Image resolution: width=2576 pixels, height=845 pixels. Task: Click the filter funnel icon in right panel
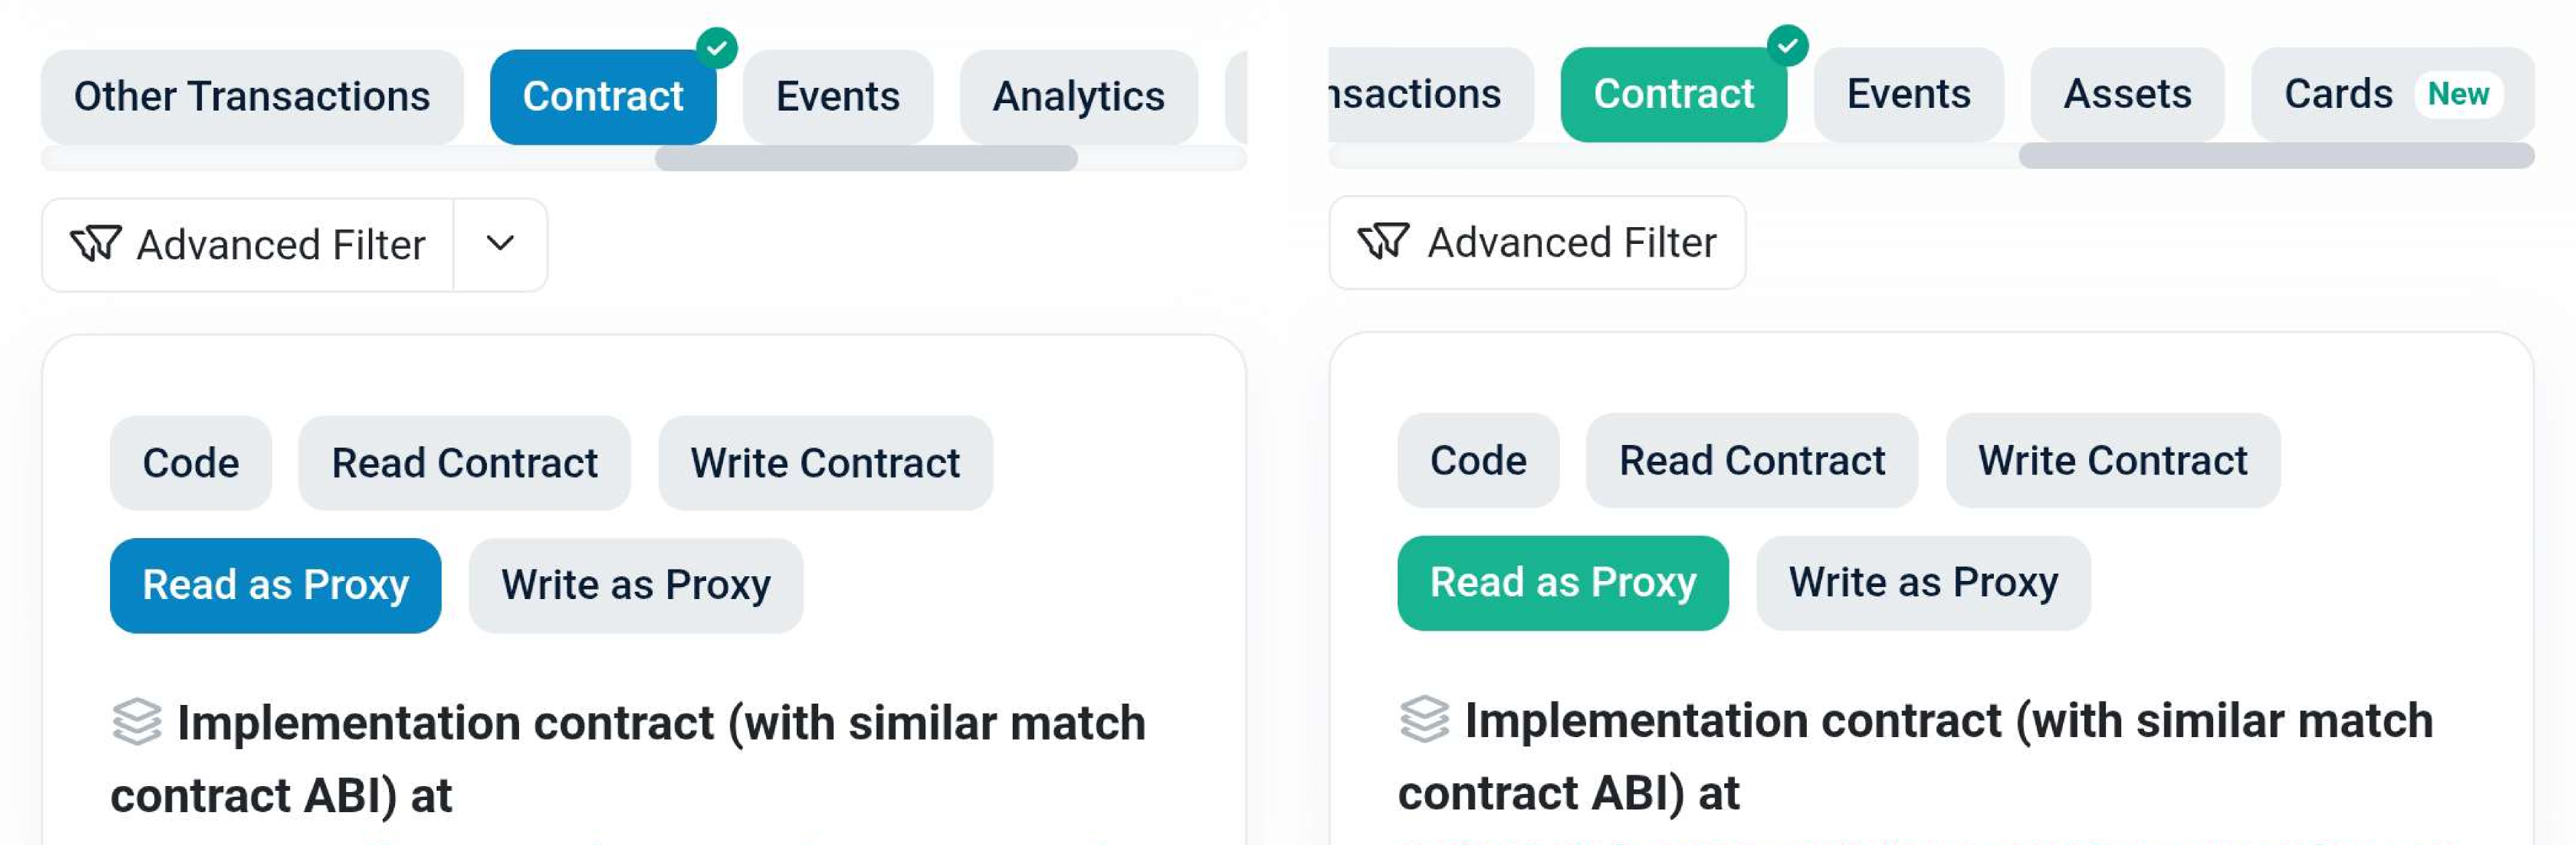coord(1383,242)
